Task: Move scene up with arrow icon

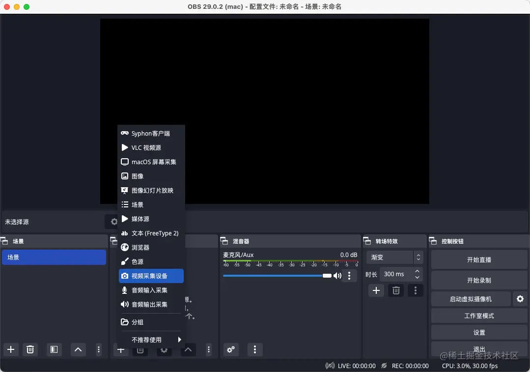Action: point(78,349)
